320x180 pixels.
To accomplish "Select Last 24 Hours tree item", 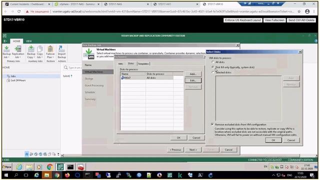I will pos(18,80).
